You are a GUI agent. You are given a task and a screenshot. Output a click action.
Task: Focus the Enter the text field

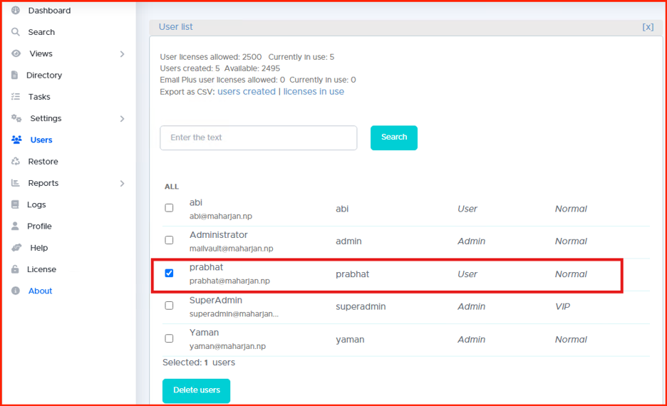(259, 137)
